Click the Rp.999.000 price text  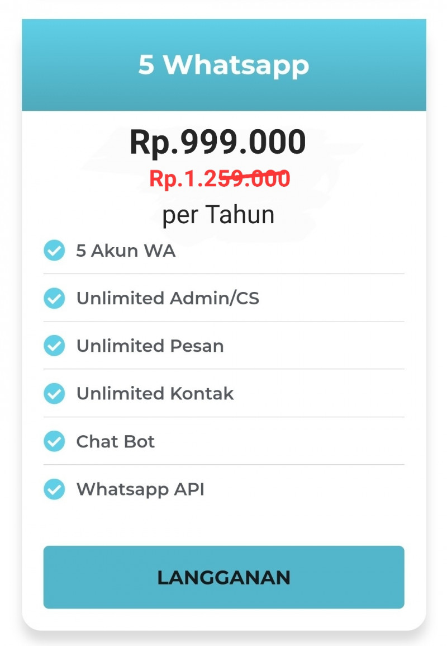(x=218, y=142)
